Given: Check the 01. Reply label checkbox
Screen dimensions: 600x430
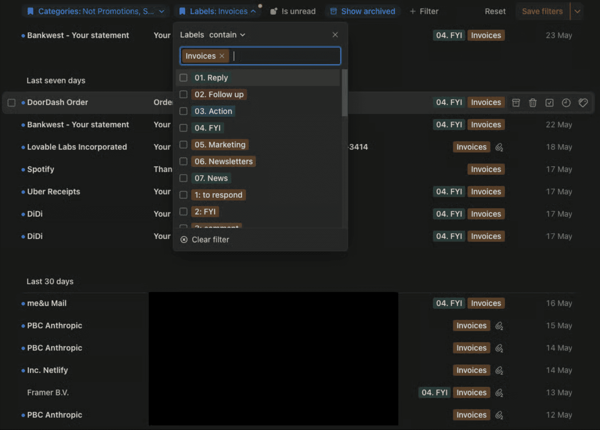Looking at the screenshot, I should click(184, 78).
